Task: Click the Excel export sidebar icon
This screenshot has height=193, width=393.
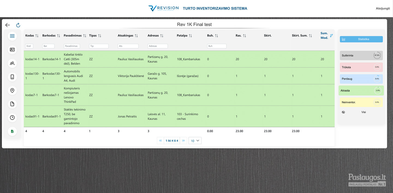Action: 12,131
